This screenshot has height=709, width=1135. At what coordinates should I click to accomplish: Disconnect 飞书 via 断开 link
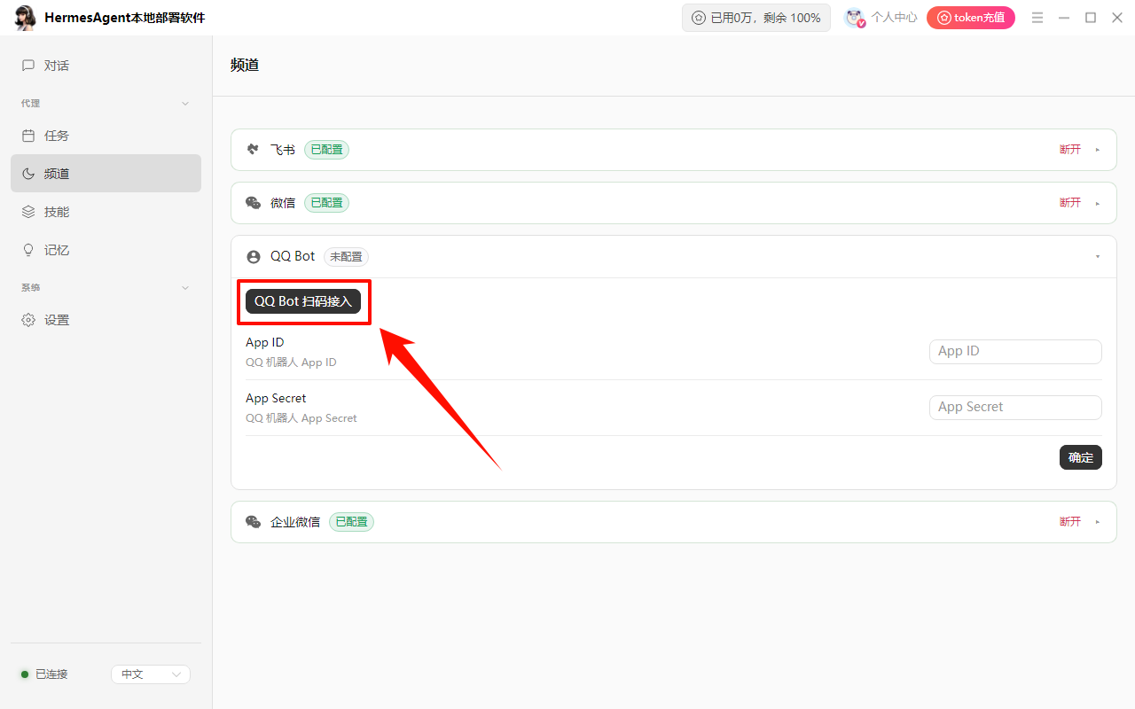(x=1070, y=150)
